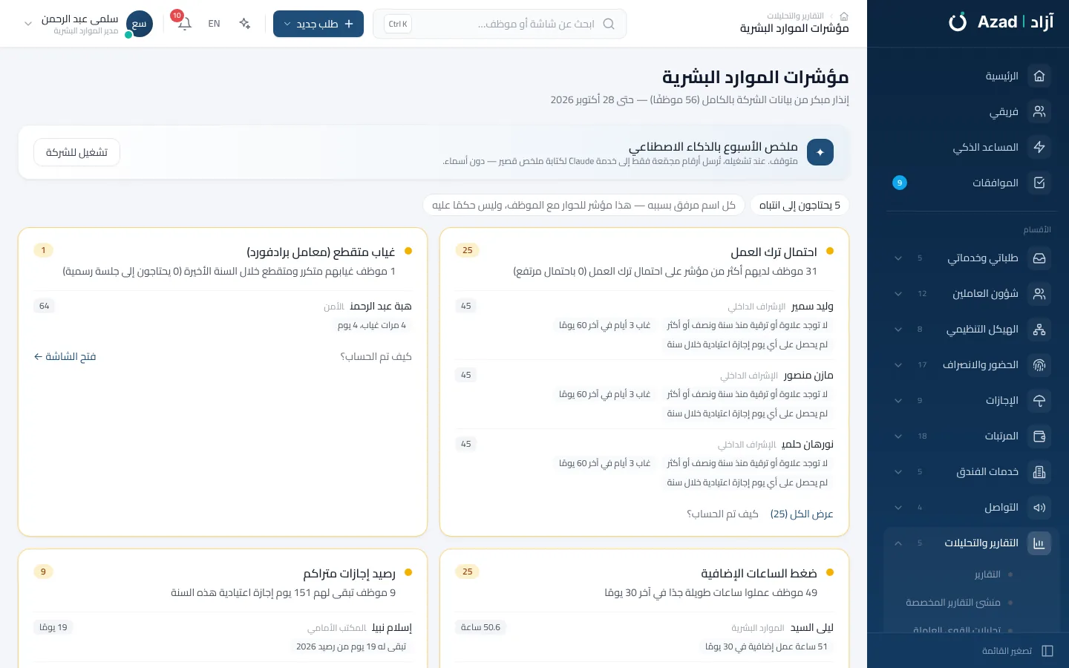This screenshot has width=1069, height=668.
Task: Click employee name وليد سمير
Action: pos(812,306)
